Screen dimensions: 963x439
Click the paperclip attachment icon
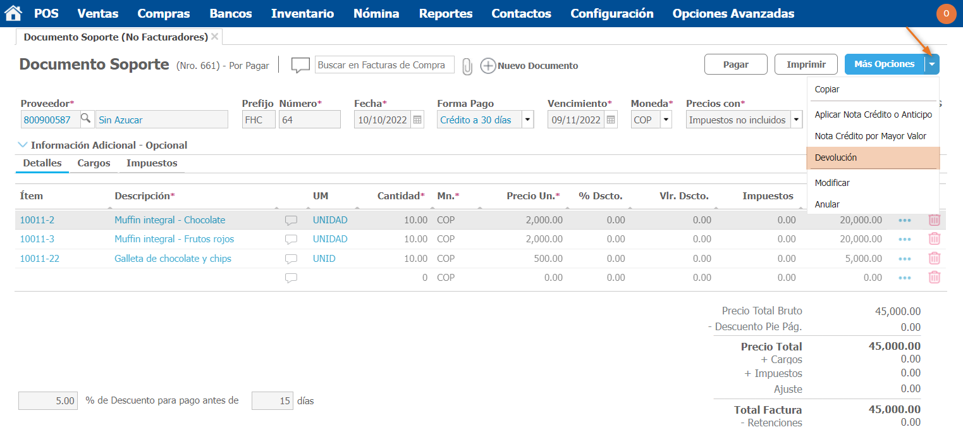467,66
